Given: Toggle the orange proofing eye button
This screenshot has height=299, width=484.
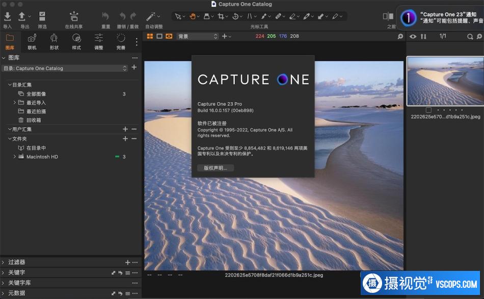Looking at the screenshot, I should point(169,36).
